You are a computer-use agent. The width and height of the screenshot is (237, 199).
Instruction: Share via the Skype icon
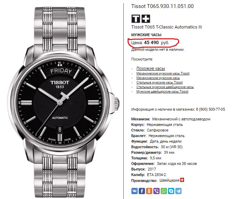(171, 191)
